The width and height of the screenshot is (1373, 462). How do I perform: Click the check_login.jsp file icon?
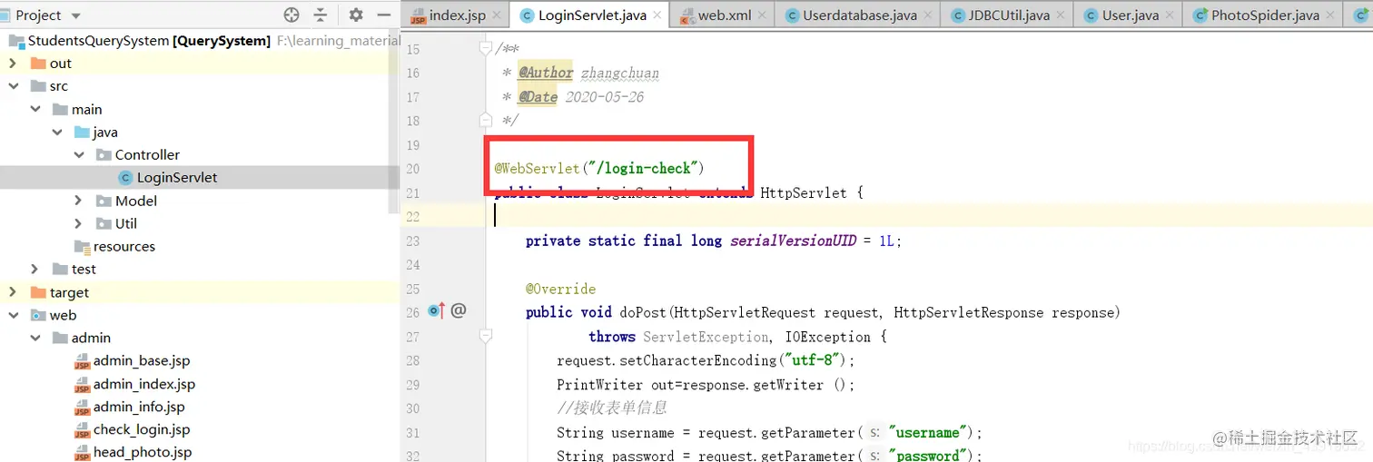pos(82,430)
